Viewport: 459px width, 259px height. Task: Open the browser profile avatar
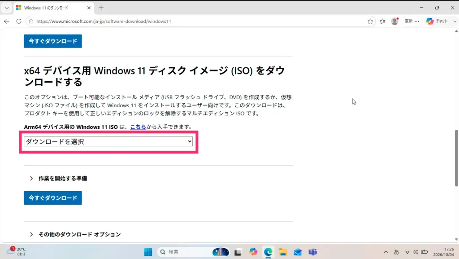click(x=395, y=21)
